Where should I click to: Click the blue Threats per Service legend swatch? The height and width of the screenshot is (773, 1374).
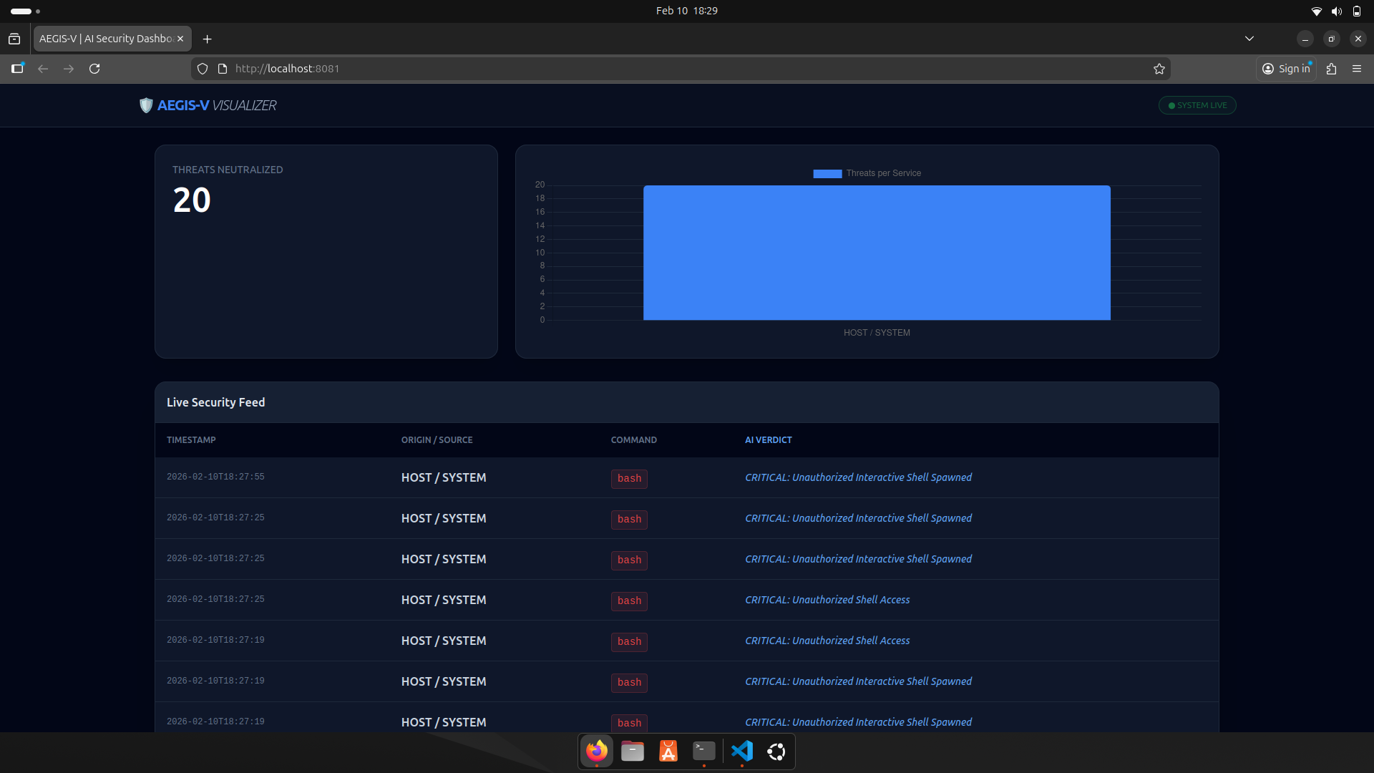pos(827,173)
